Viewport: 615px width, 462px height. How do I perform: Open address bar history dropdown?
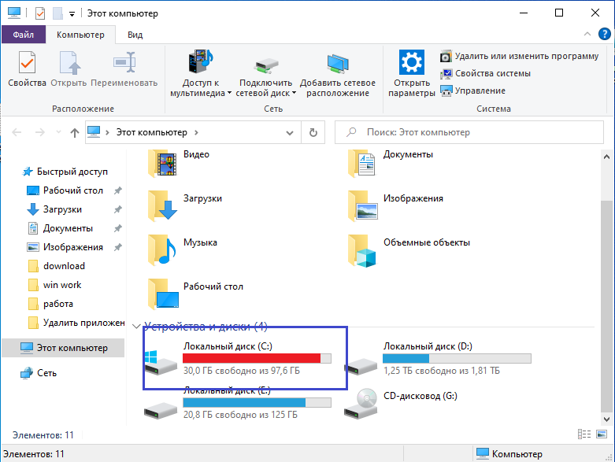coord(290,133)
